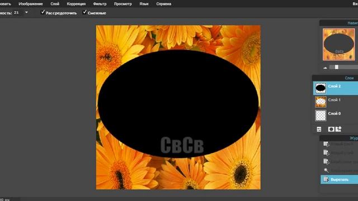Screen dimensions: 358x201
Task: Click the tolerance field showing 21
Action: (x=18, y=12)
